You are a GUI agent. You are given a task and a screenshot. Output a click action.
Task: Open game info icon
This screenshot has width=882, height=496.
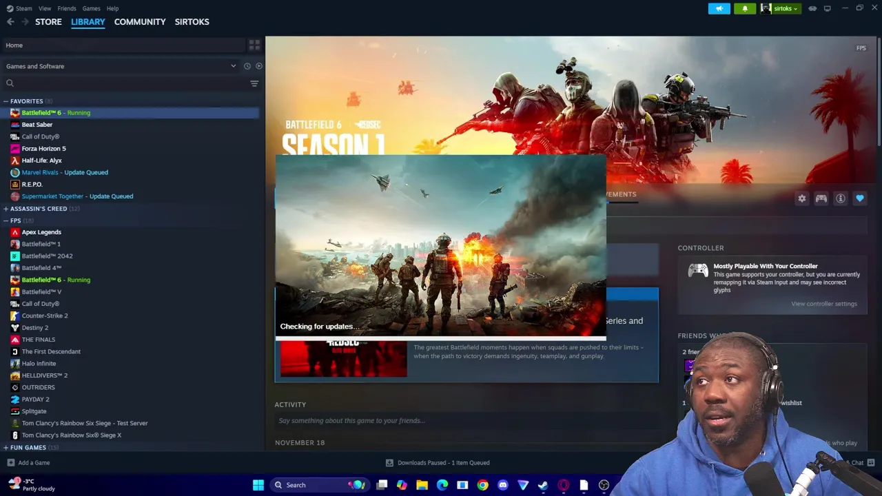click(x=841, y=198)
